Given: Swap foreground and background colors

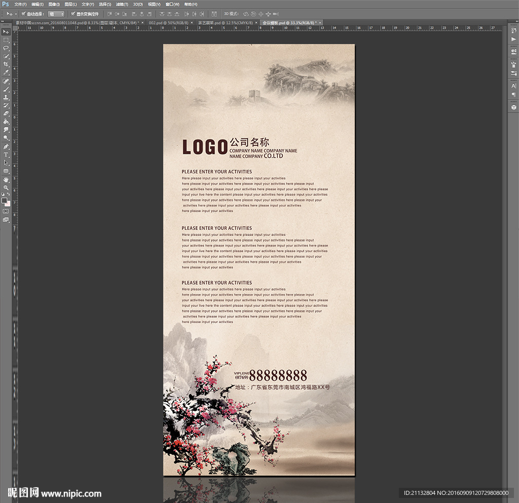Looking at the screenshot, I should point(9,195).
